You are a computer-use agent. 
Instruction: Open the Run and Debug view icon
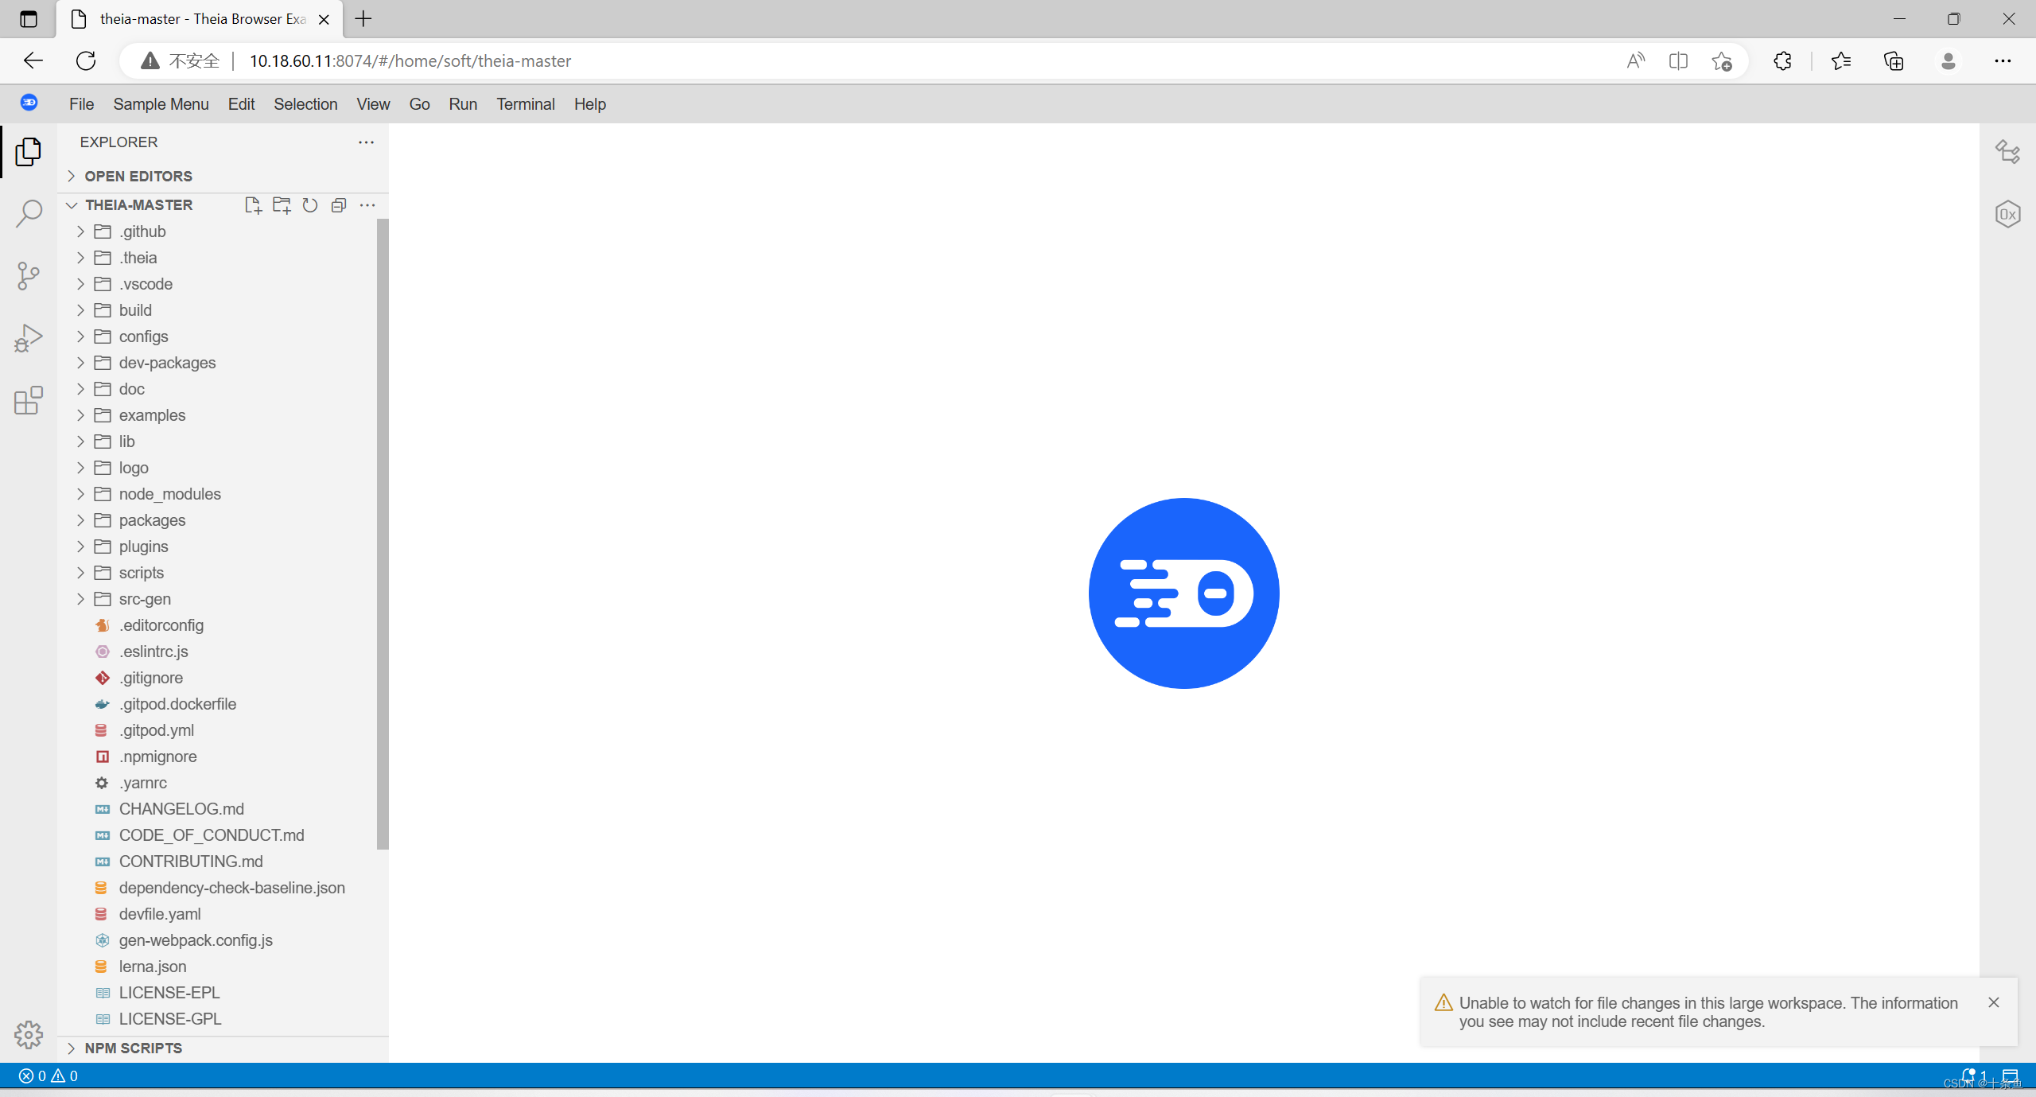[x=29, y=338]
